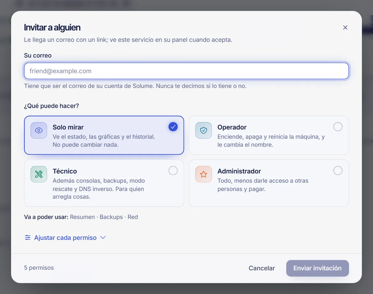This screenshot has height=294, width=373.
Task: Click the eye icon on Solo mirar
Action: click(39, 130)
